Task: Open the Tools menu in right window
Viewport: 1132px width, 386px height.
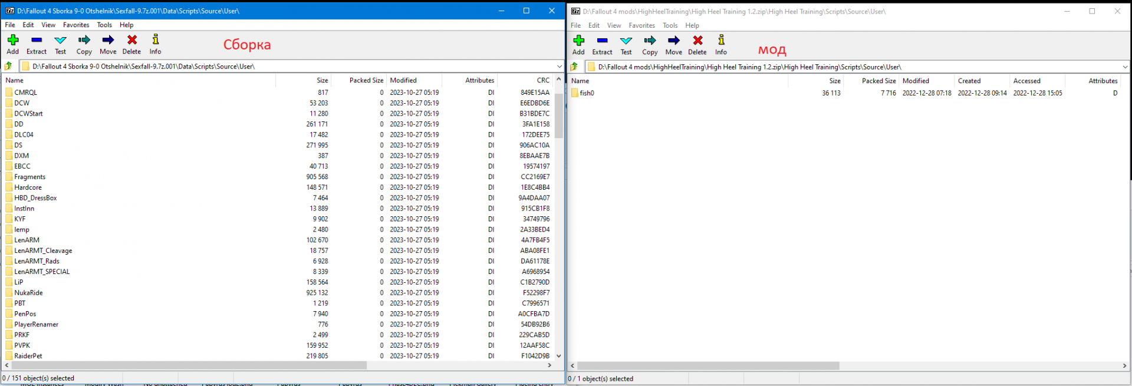Action: tap(670, 25)
